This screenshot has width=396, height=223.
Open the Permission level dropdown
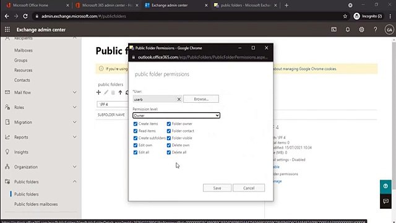[176, 116]
